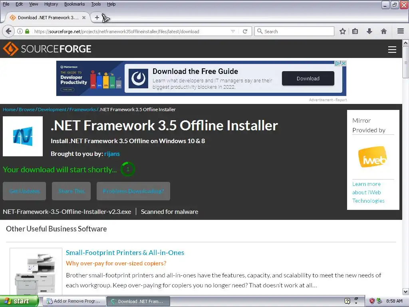
Task: Open a new tab with plus button
Action: point(97,18)
